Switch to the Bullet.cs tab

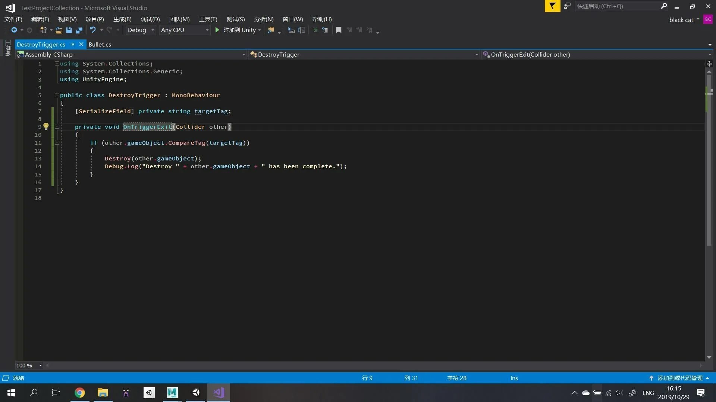pyautogui.click(x=100, y=44)
